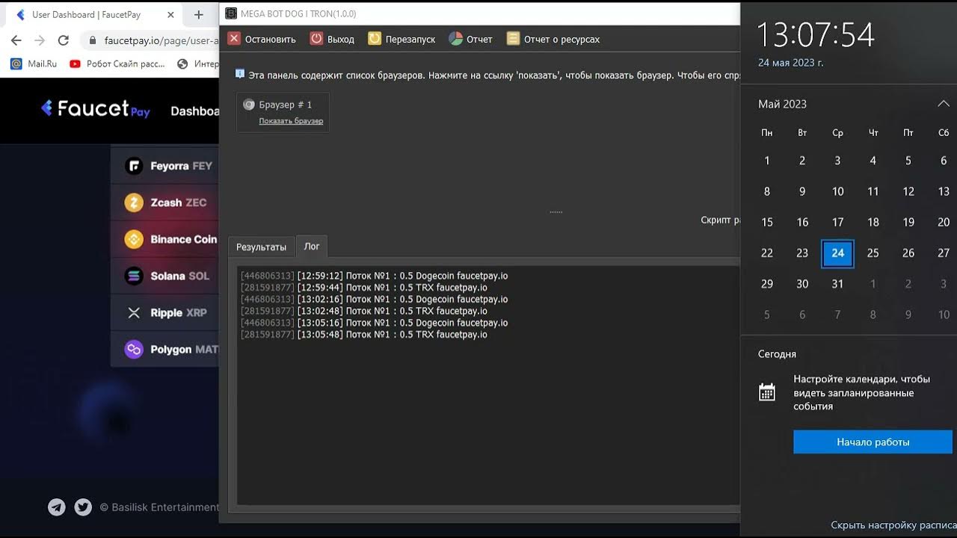The height and width of the screenshot is (538, 957).
Task: Click the Ripple XRP row text
Action: pyautogui.click(x=178, y=312)
